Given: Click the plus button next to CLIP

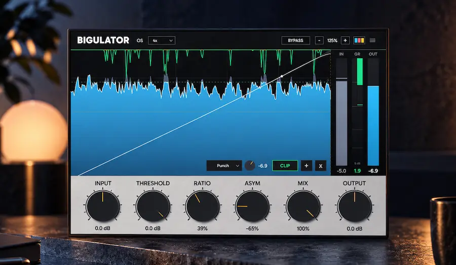Looking at the screenshot, I should click(306, 166).
